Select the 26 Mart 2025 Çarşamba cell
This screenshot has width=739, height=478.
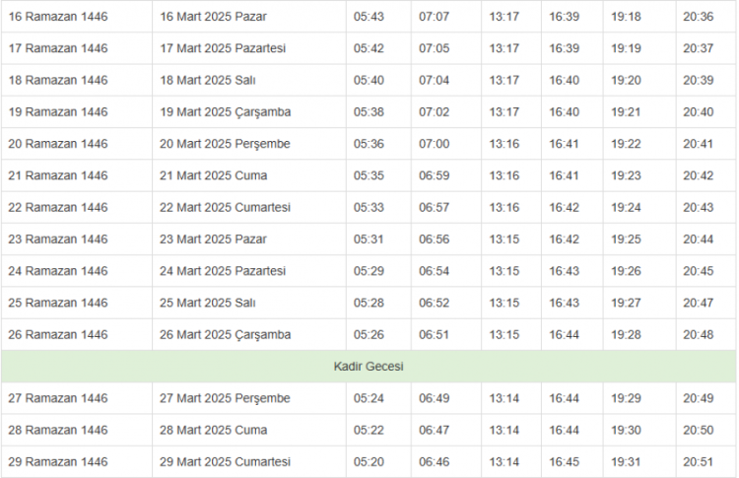225,334
